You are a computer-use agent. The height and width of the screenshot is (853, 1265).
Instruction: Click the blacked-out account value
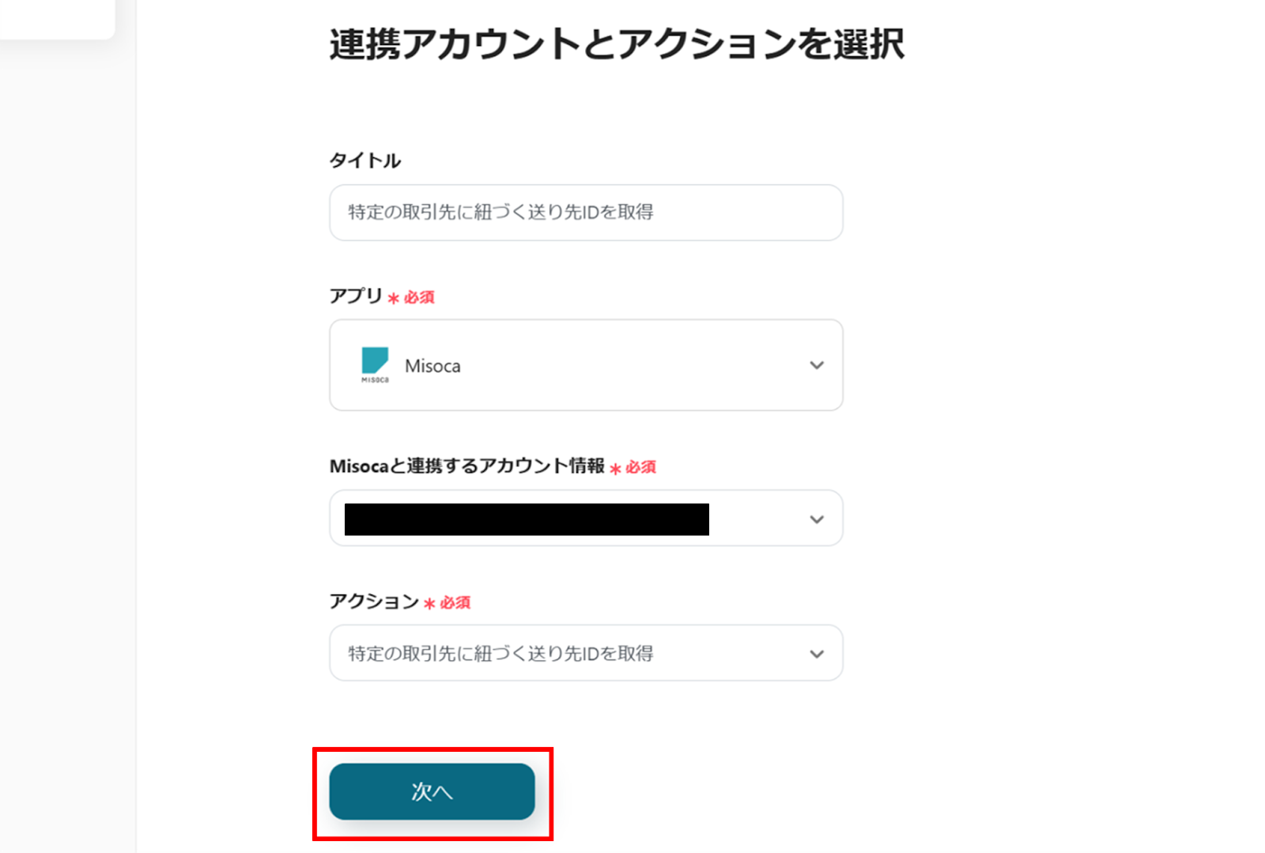click(x=527, y=519)
